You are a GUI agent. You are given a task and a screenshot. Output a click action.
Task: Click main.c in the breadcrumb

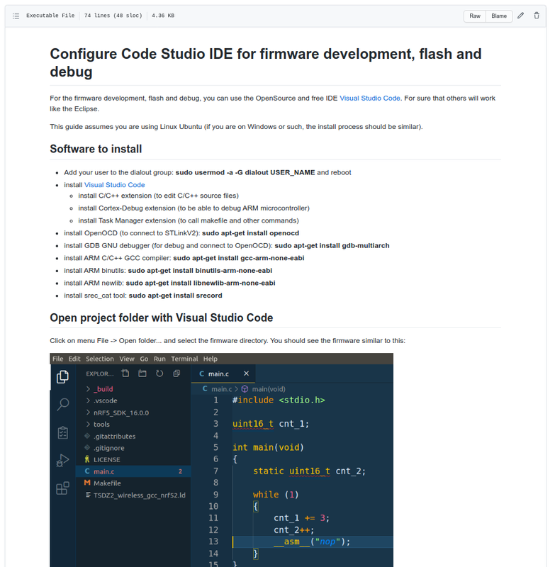point(221,388)
